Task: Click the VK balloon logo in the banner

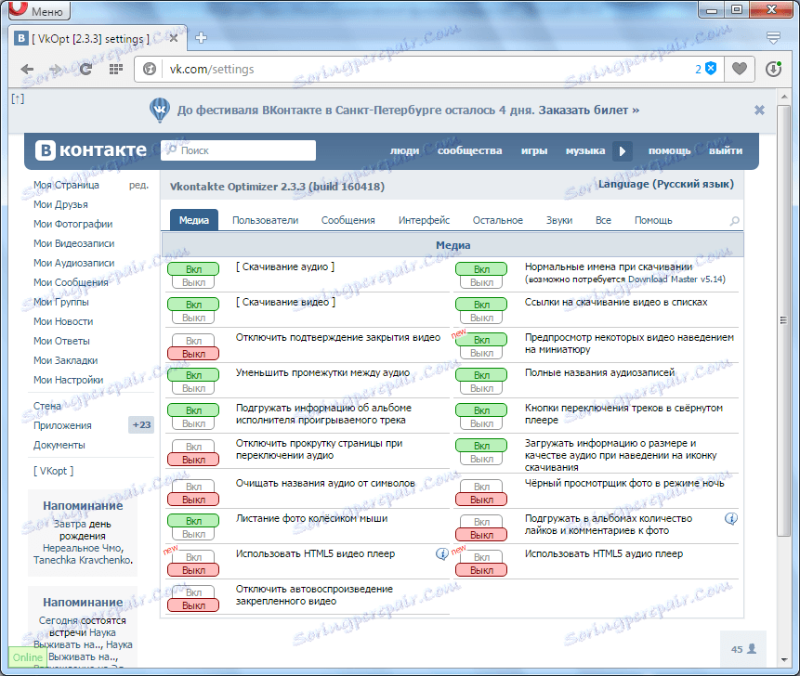Action: [160, 110]
